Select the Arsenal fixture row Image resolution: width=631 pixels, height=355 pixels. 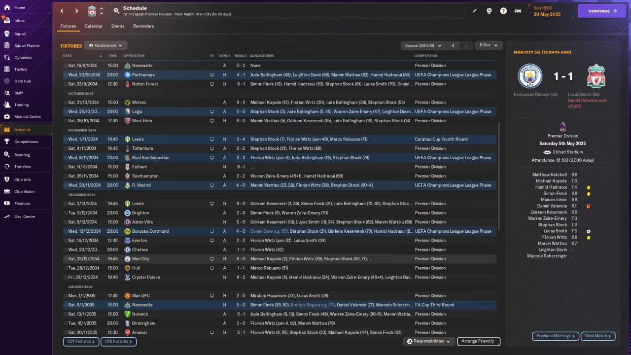pyautogui.click(x=280, y=332)
